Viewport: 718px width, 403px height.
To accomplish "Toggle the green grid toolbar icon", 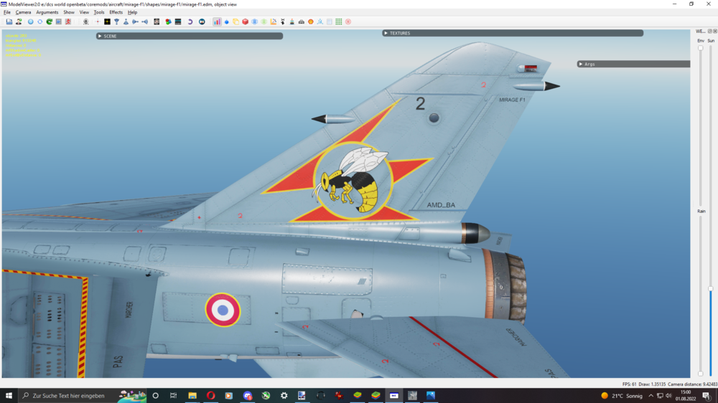I will tap(339, 22).
